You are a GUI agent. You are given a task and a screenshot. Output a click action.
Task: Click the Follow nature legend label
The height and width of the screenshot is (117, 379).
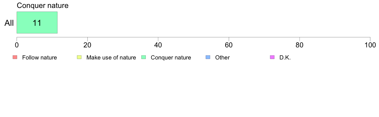39,58
